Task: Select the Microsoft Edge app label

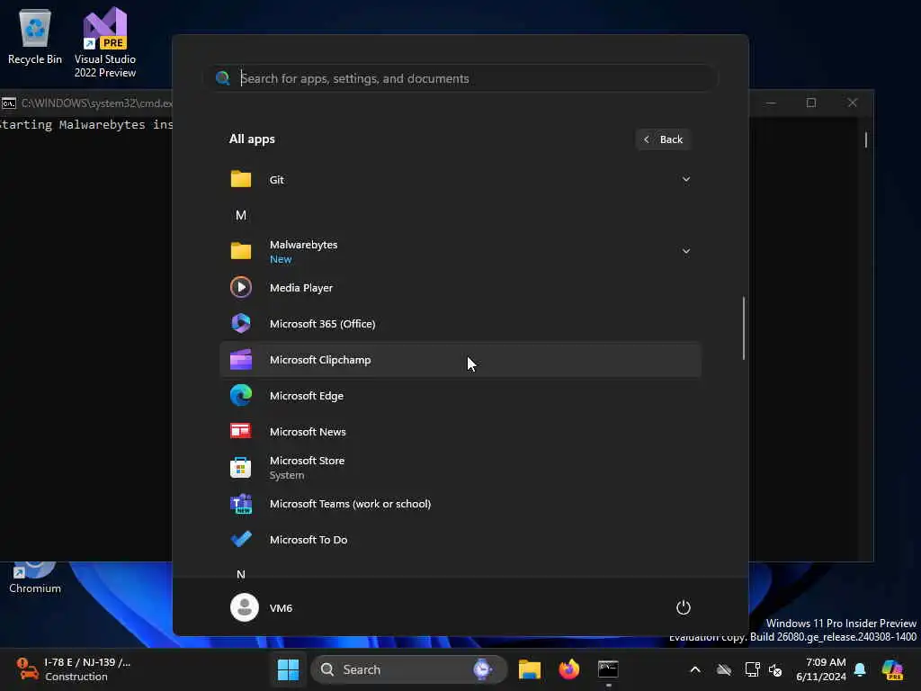Action: coord(307,396)
